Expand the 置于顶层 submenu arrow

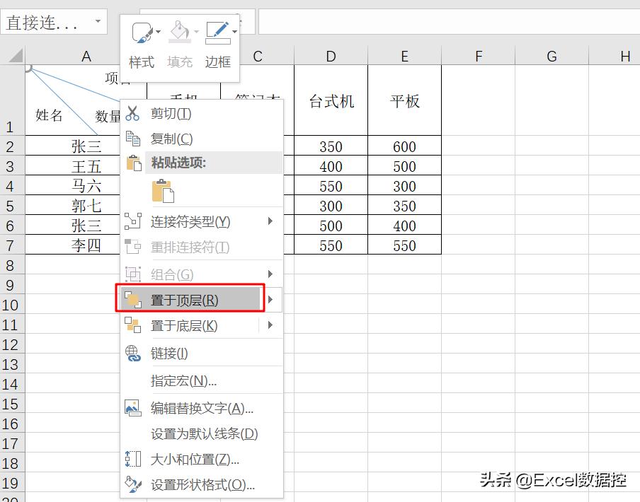pyautogui.click(x=270, y=299)
